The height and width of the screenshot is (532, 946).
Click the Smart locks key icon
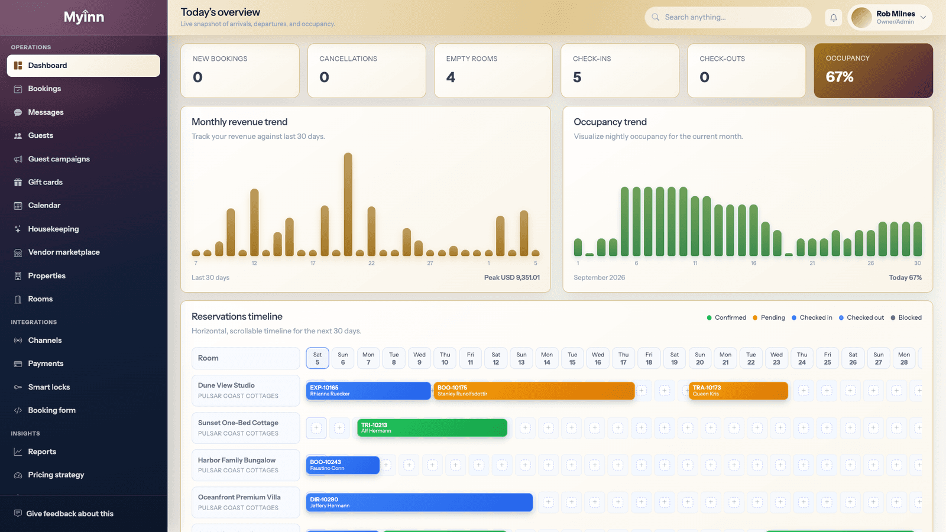18,387
